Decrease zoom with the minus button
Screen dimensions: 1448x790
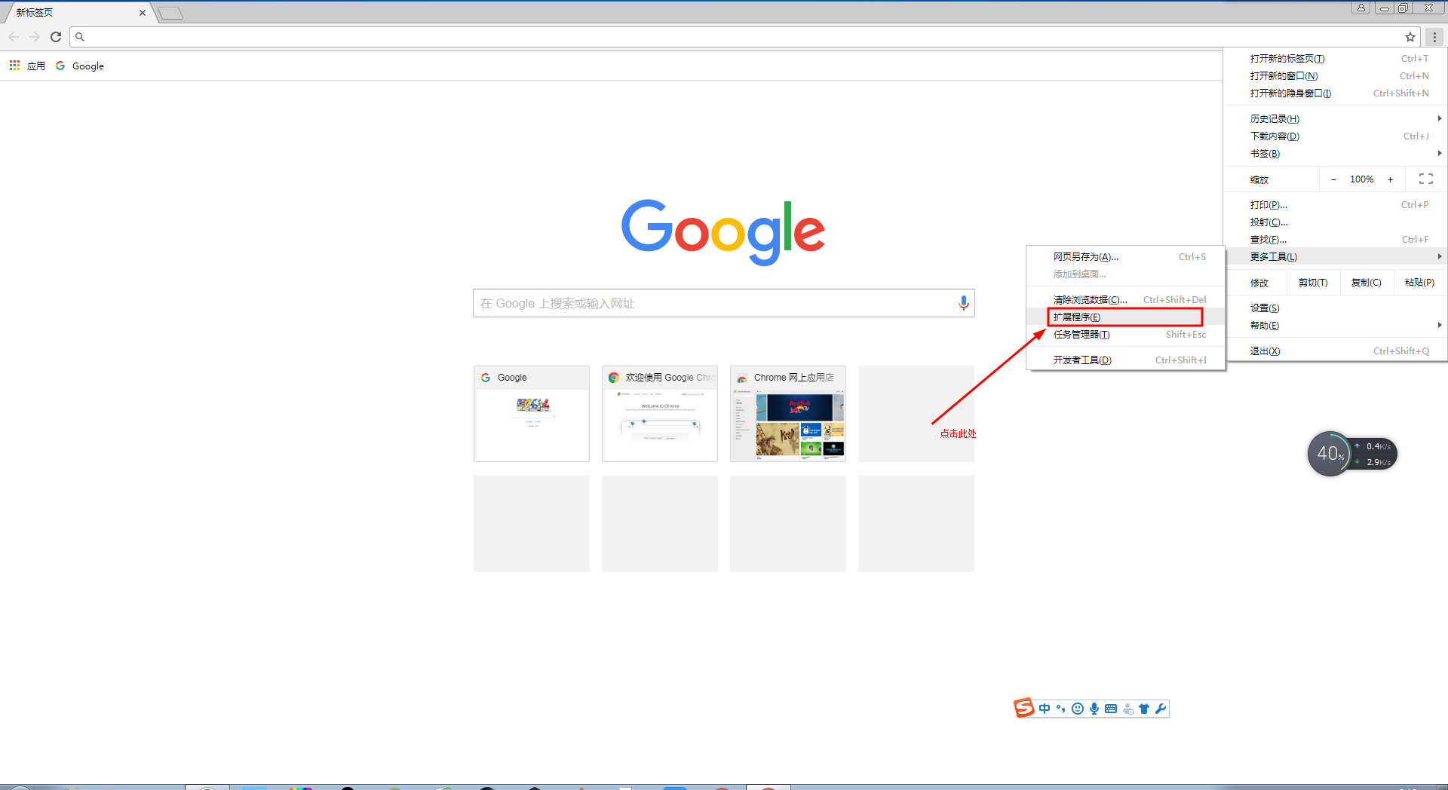tap(1333, 179)
